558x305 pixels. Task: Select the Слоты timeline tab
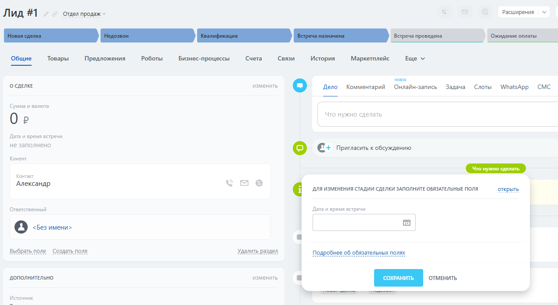483,87
